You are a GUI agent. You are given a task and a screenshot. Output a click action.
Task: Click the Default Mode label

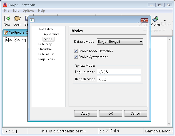pos(84,41)
